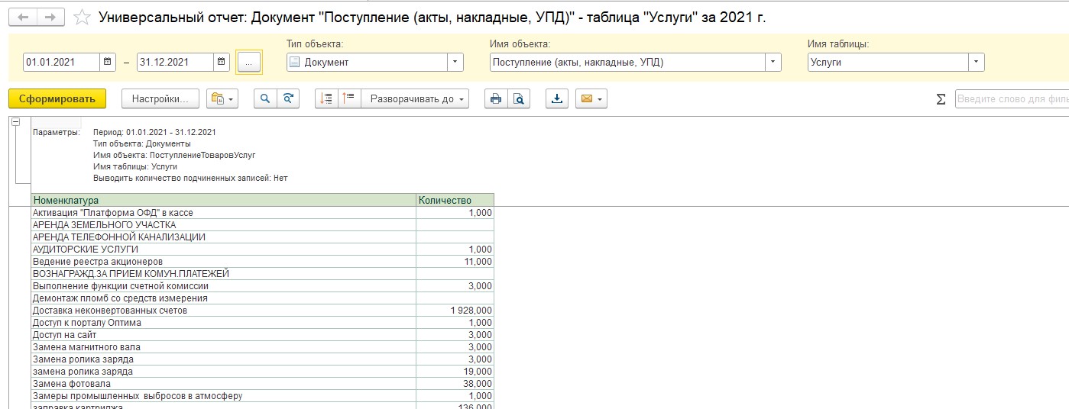This screenshot has height=409, width=1069.
Task: Click the Find next icon
Action: [x=288, y=98]
